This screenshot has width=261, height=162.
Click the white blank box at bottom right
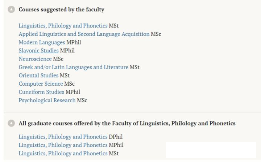click(x=211, y=150)
